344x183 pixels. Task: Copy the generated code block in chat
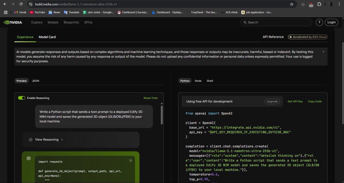(130, 160)
